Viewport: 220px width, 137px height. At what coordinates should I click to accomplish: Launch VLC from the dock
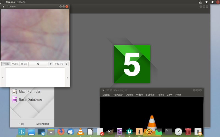point(80,132)
